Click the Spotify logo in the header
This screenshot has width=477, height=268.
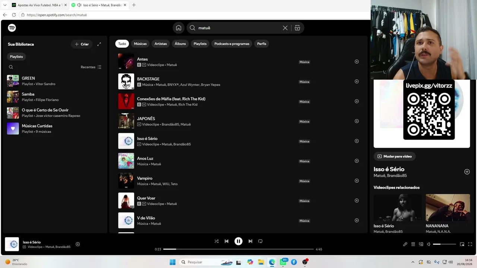12,28
